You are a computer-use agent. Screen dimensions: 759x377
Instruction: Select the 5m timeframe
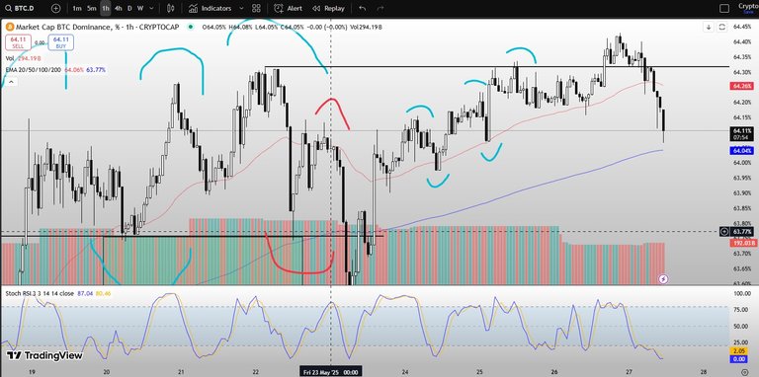point(92,8)
